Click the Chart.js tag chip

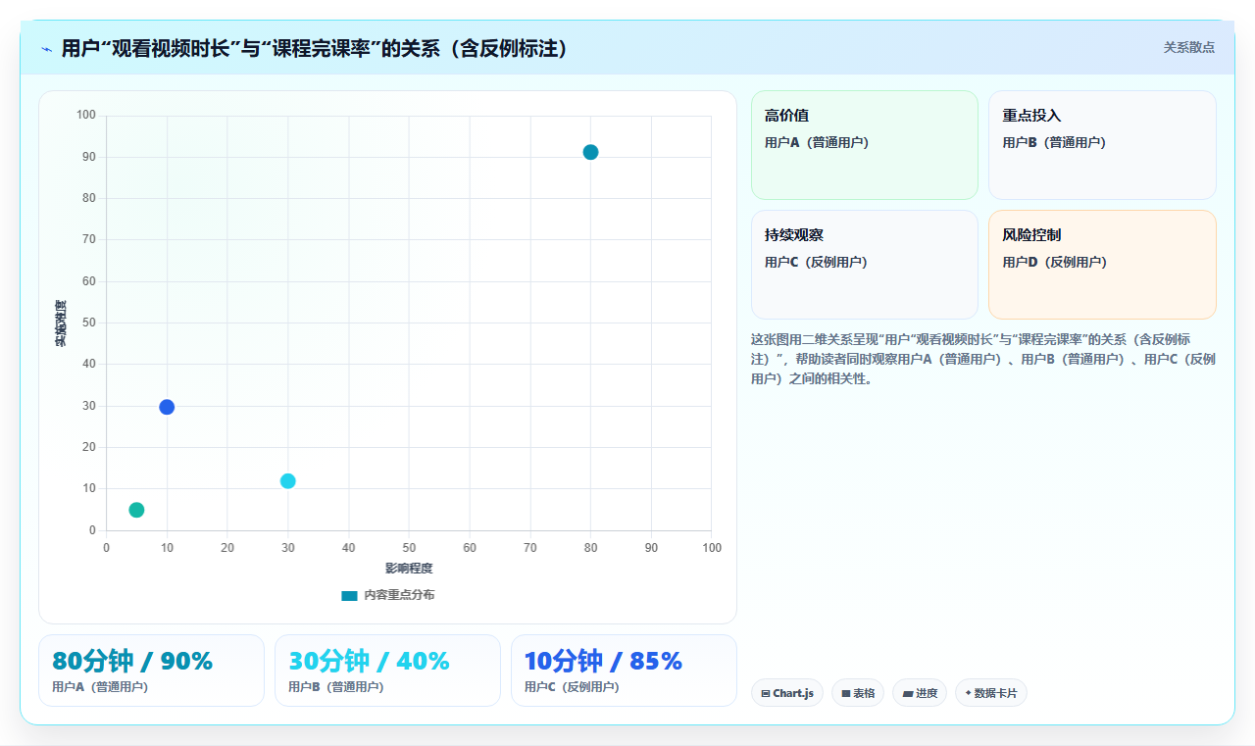click(x=787, y=693)
